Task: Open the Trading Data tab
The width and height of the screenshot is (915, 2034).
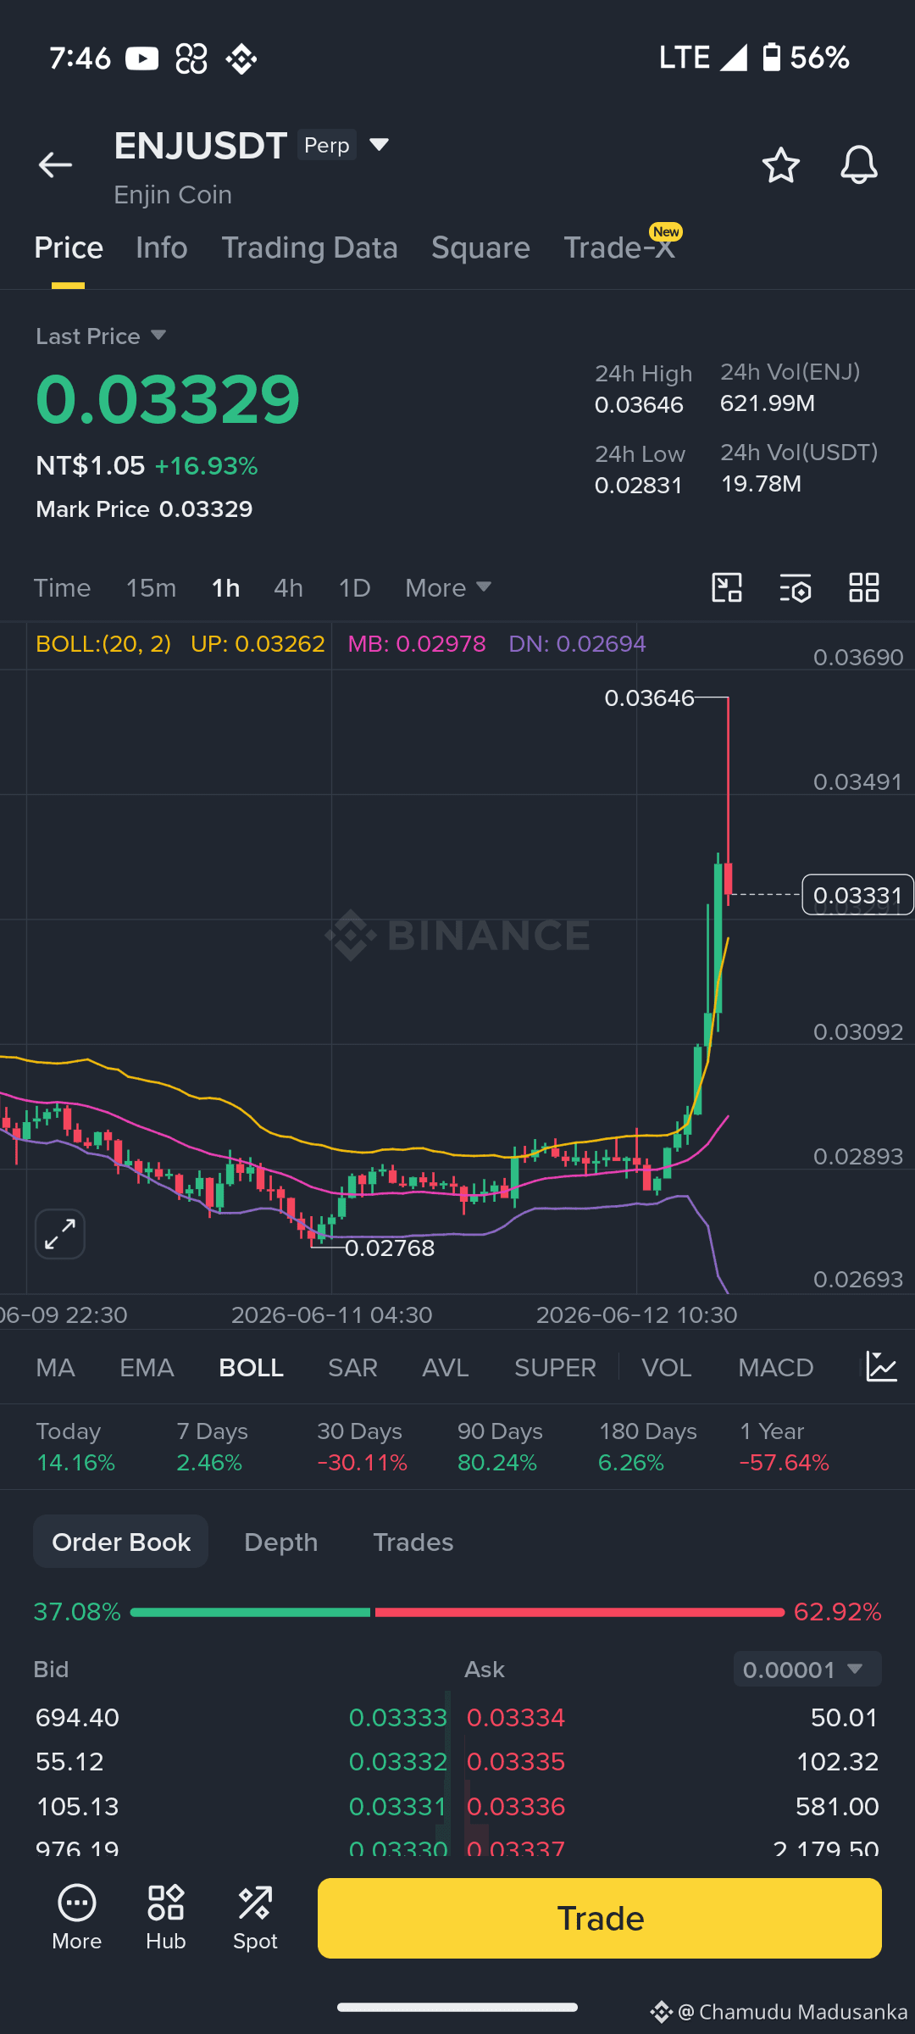Action: (x=309, y=247)
